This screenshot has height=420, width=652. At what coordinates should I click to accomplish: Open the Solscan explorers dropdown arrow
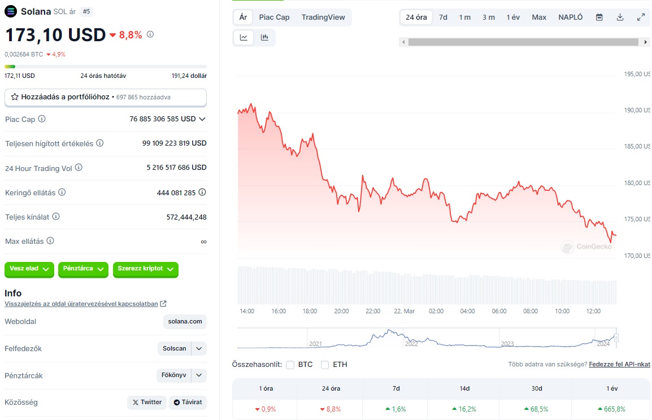coord(199,348)
